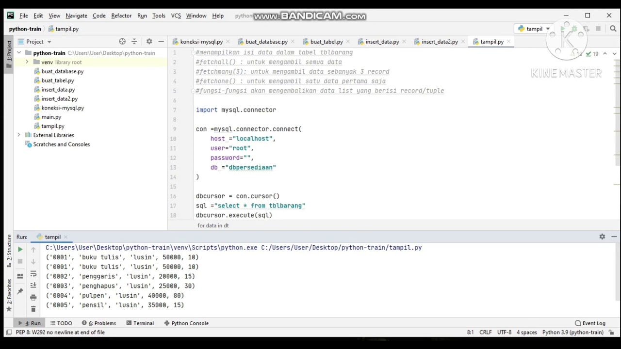
Task: Select insert_data.py in project tree
Action: (58, 90)
